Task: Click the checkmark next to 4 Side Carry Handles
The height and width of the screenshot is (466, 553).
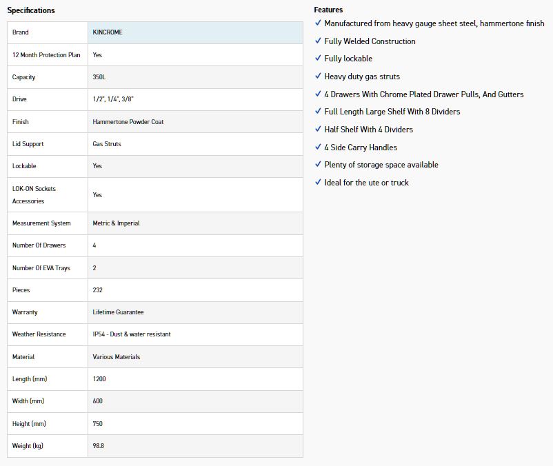Action: [318, 147]
